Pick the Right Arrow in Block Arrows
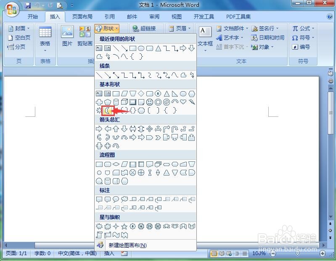336x261 pixels. tap(99, 129)
